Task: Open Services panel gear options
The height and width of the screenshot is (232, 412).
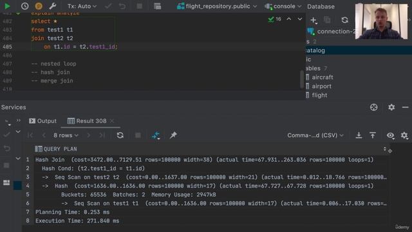Action: (x=391, y=108)
